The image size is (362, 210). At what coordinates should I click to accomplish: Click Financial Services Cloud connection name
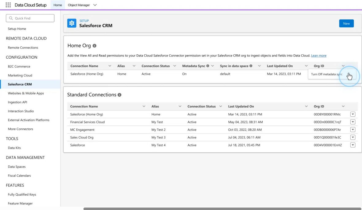[87, 122]
